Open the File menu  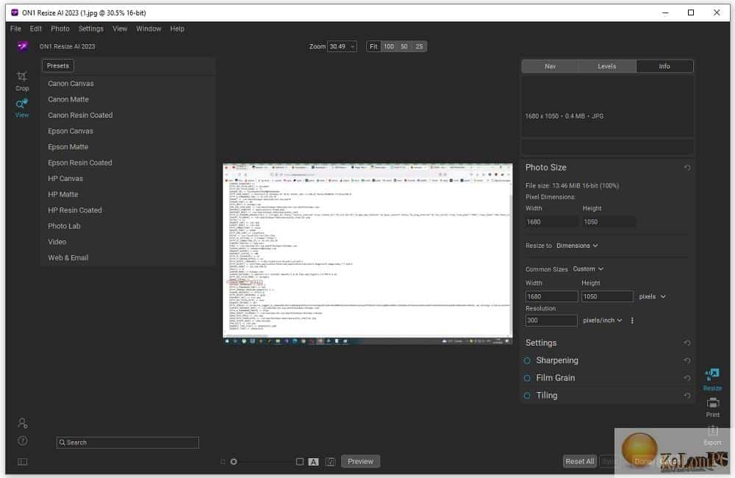click(x=15, y=29)
